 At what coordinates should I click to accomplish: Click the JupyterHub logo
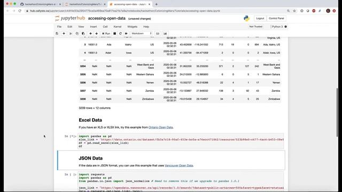70,18
